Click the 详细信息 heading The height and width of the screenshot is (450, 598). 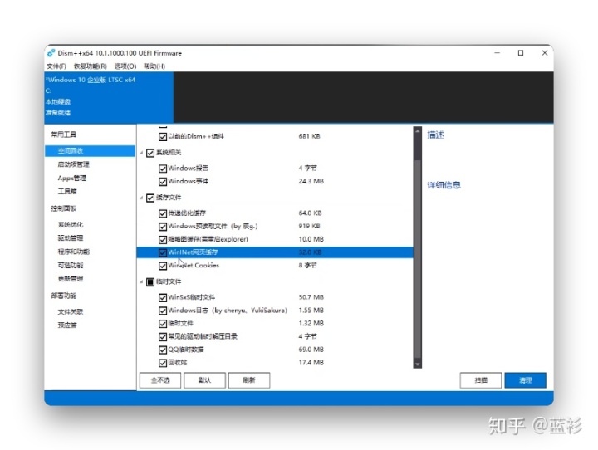[x=444, y=185]
